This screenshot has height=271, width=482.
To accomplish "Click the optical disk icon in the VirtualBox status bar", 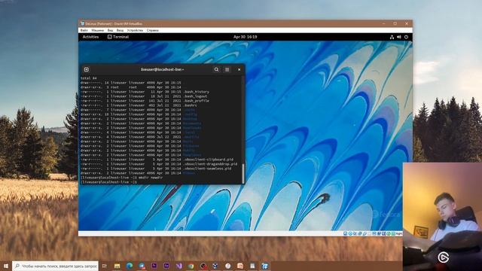I will pyautogui.click(x=350, y=234).
